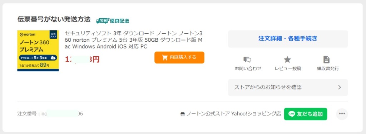The width and height of the screenshot is (366, 134).
Task: Click the 再度購入する repurchase button
Action: point(179,57)
